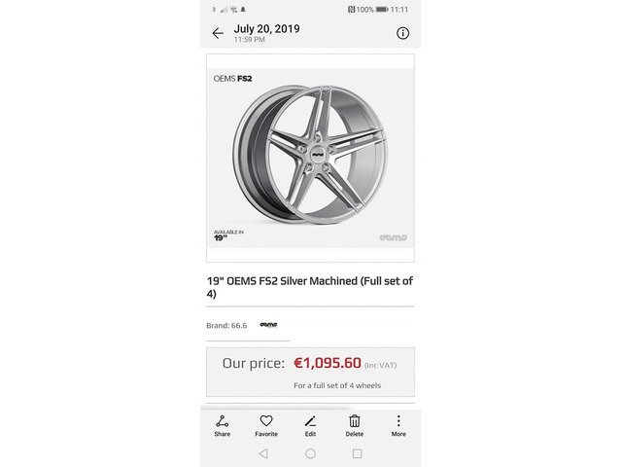Image resolution: width=622 pixels, height=467 pixels.
Task: Tap the Share icon
Action: (223, 425)
